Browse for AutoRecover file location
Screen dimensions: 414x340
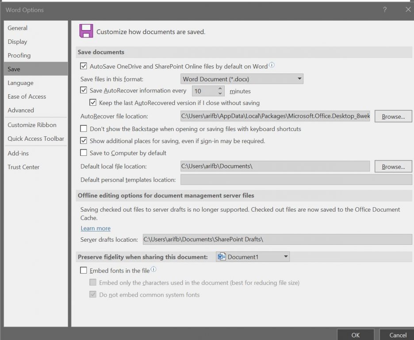[x=393, y=116]
